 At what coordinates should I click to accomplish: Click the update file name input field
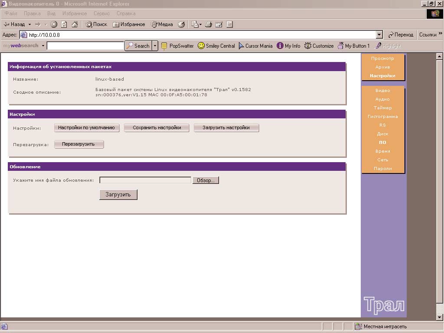coord(145,180)
